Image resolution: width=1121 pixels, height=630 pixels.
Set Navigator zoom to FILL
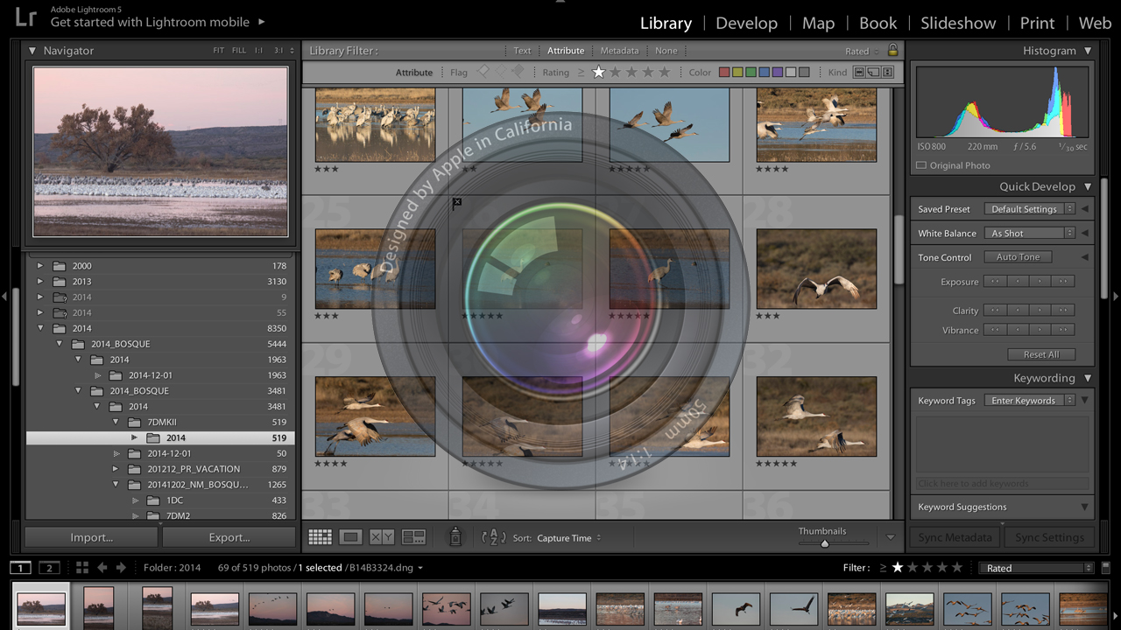pyautogui.click(x=239, y=51)
